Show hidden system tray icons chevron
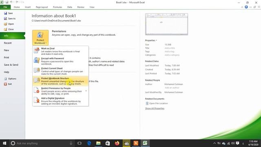 tap(215, 143)
